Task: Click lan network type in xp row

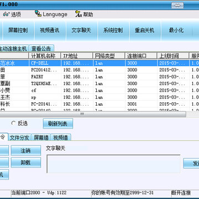Action: coord(99,97)
